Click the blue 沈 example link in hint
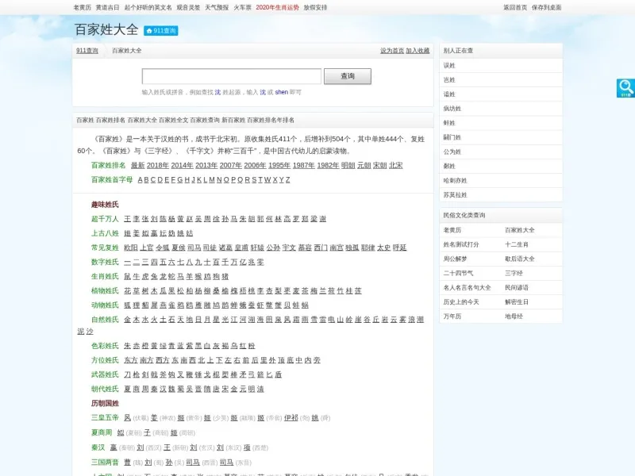 click(217, 92)
